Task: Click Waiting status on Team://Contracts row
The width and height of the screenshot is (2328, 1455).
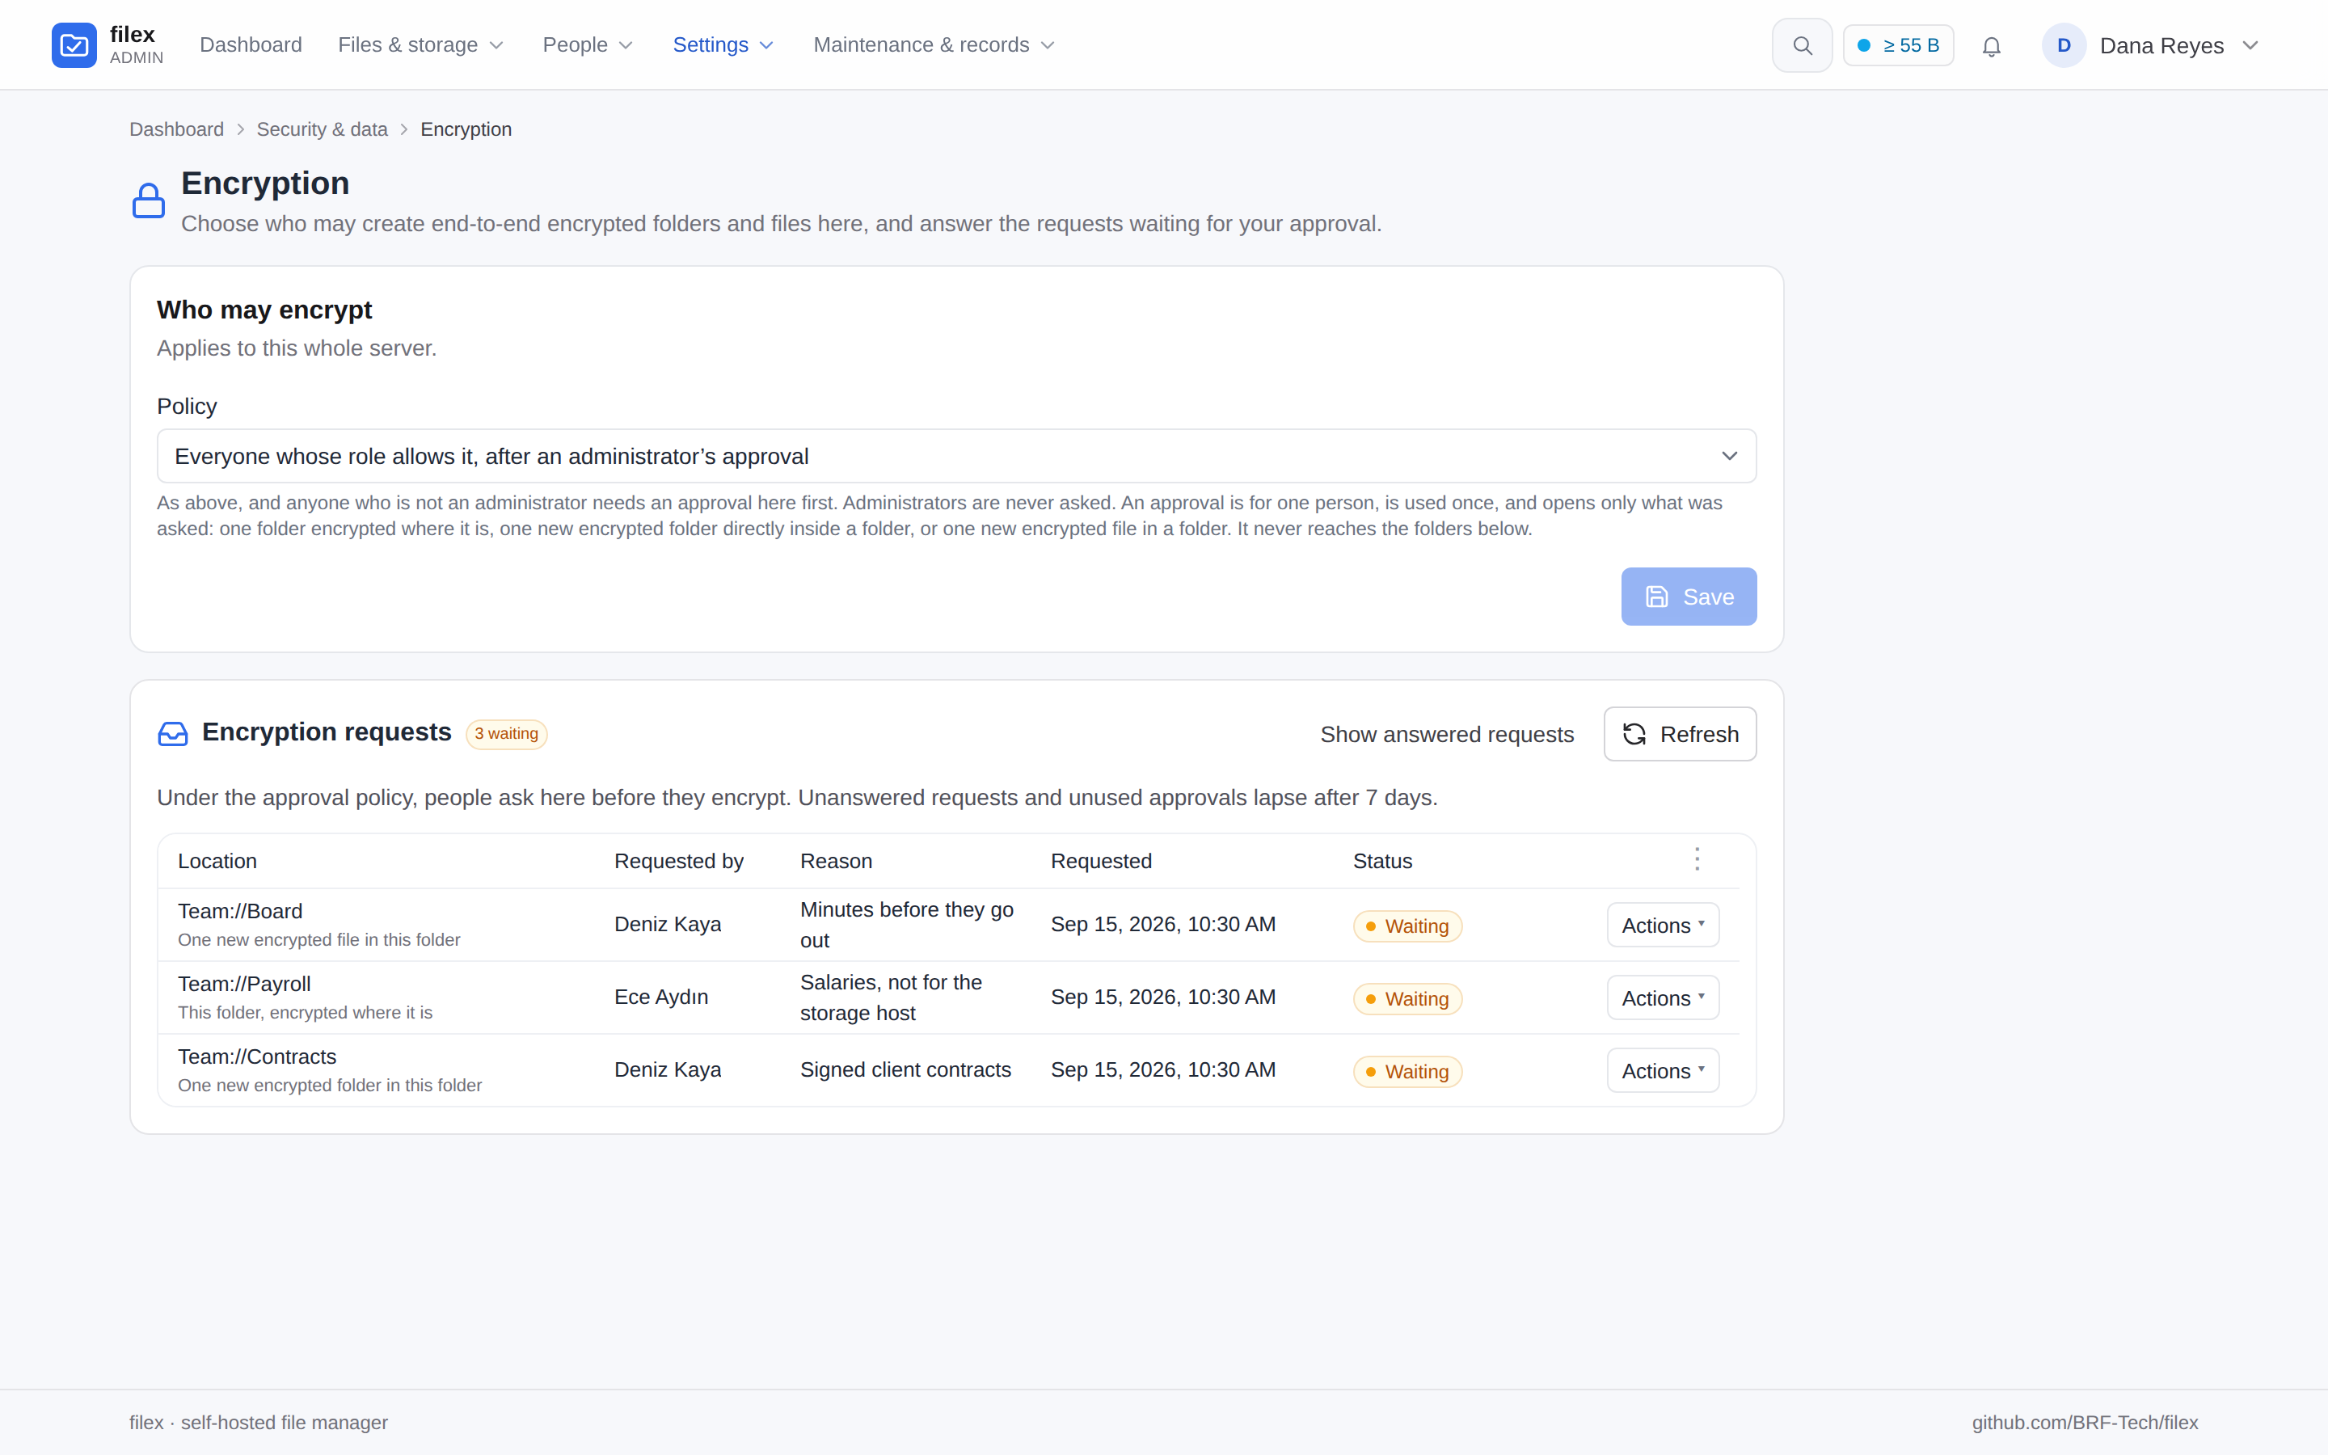Action: pyautogui.click(x=1407, y=1071)
